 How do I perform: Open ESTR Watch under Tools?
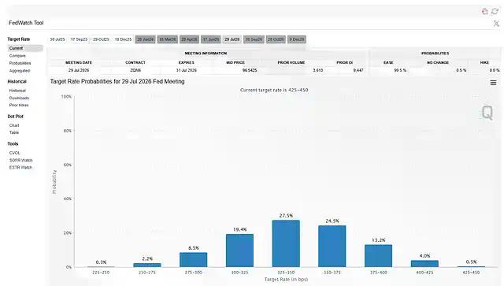click(x=20, y=167)
